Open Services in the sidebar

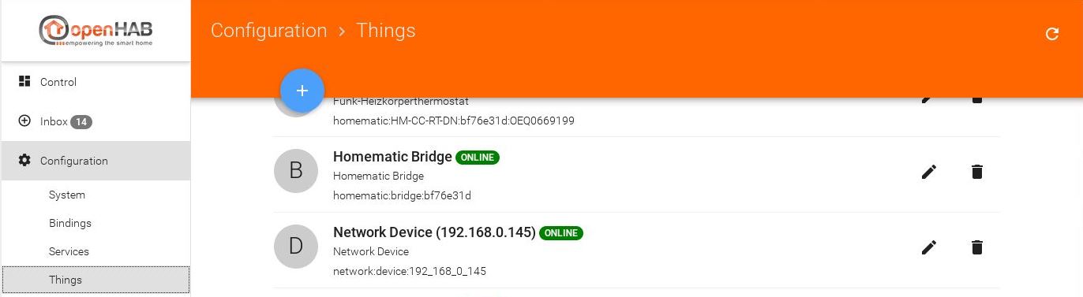click(69, 251)
